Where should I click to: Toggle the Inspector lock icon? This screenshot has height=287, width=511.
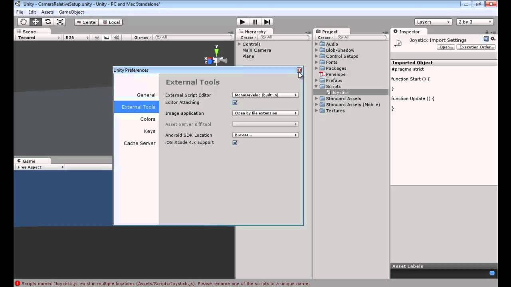pos(487,32)
